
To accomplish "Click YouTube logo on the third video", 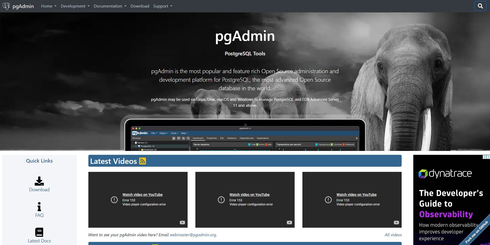I will [396, 223].
